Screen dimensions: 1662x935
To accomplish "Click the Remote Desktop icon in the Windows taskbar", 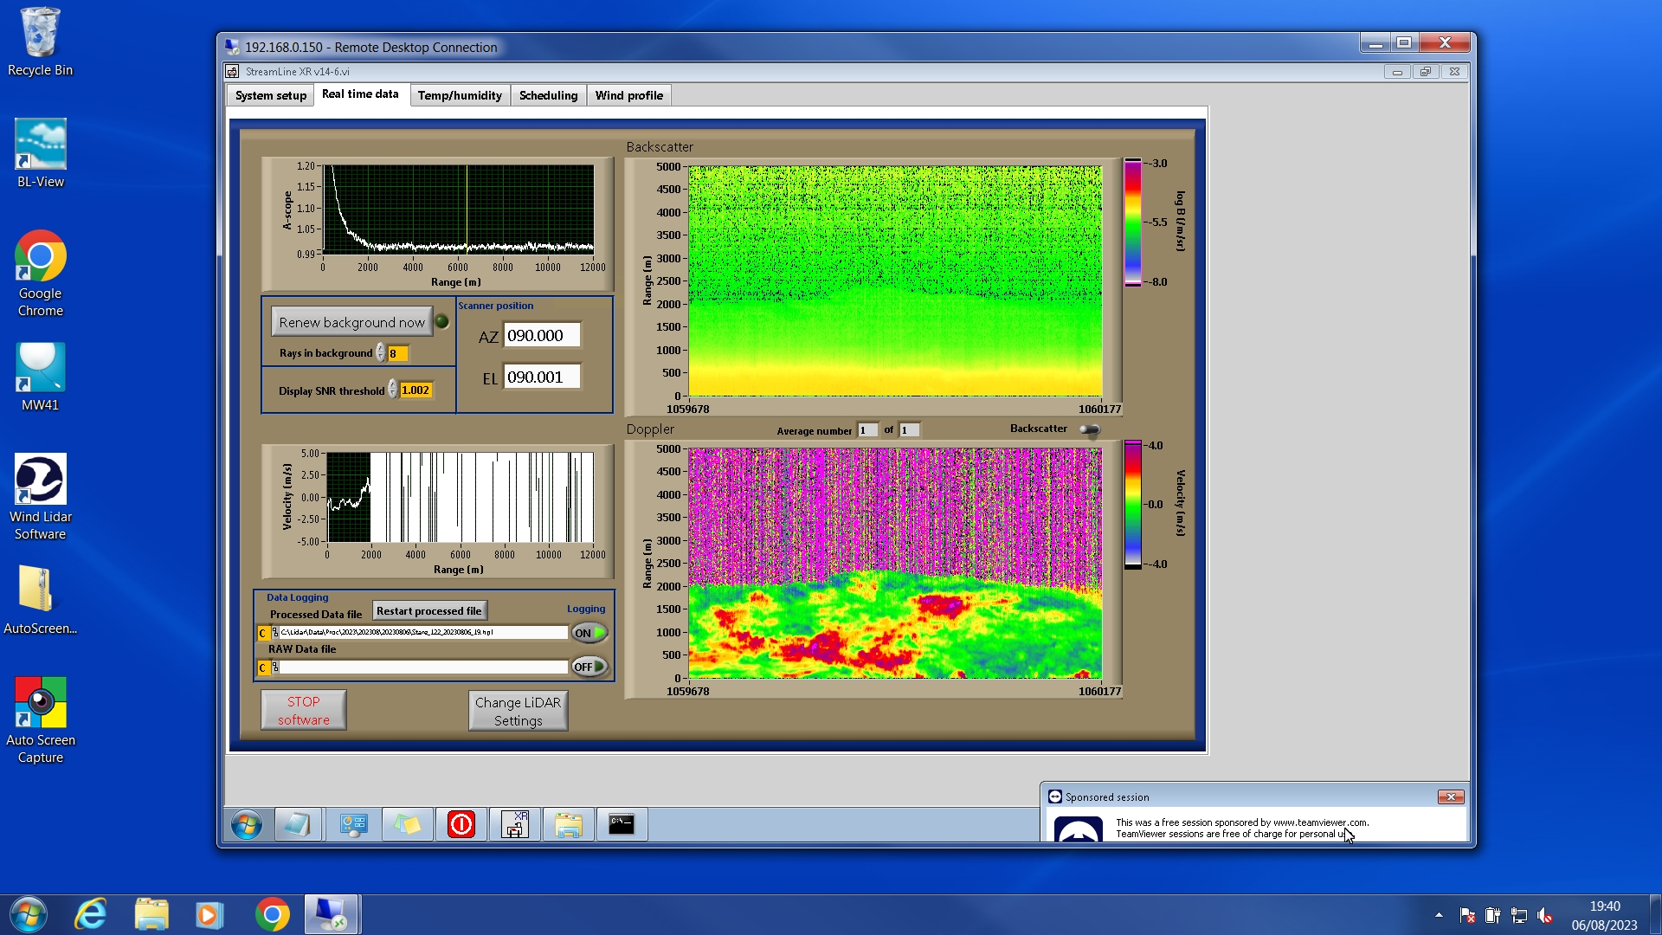I will (x=331, y=914).
